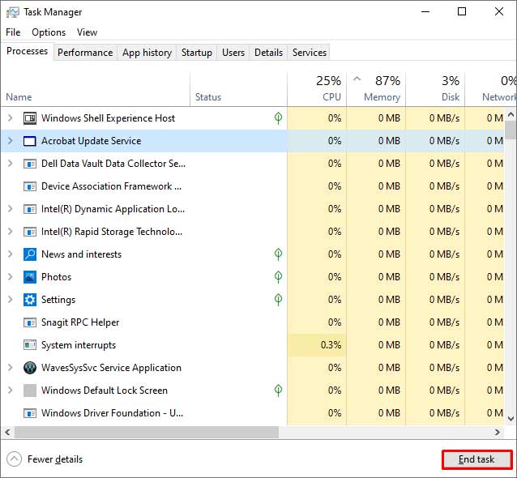Sort by the Memory column header
This screenshot has height=478, width=517.
click(x=376, y=89)
